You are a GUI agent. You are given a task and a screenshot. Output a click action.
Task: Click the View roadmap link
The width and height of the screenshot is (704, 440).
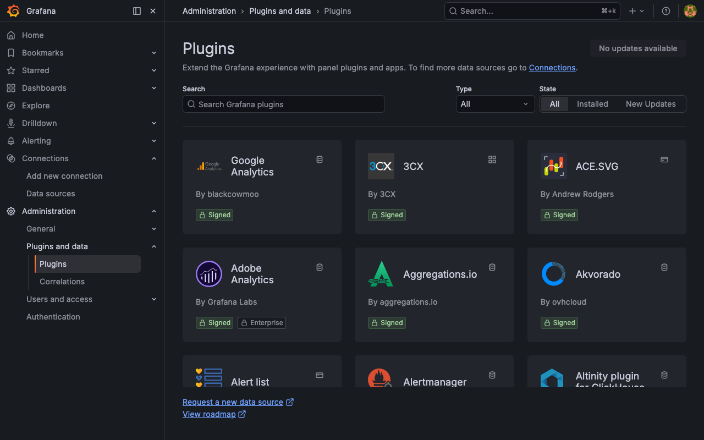[214, 414]
